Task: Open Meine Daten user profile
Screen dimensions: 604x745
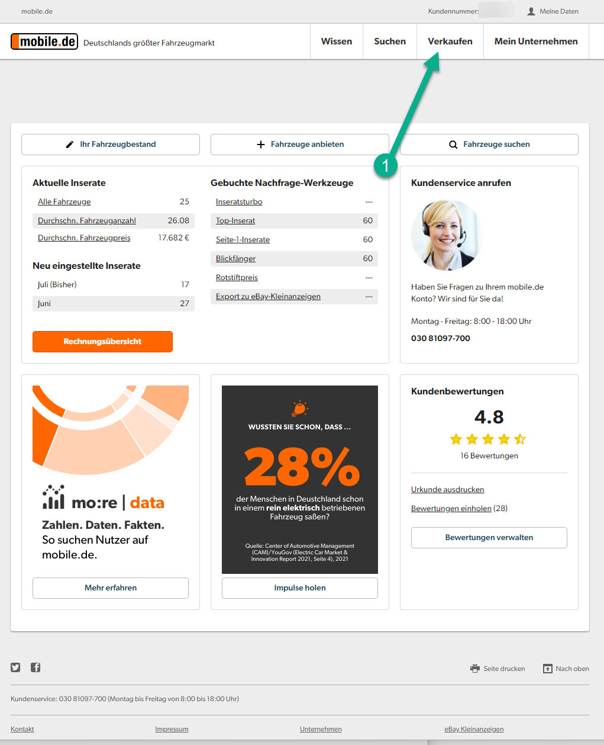Action: point(553,11)
